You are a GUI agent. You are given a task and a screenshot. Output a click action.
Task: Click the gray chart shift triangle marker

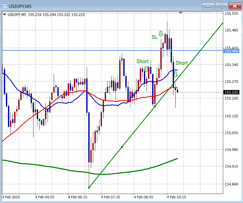coord(181,13)
